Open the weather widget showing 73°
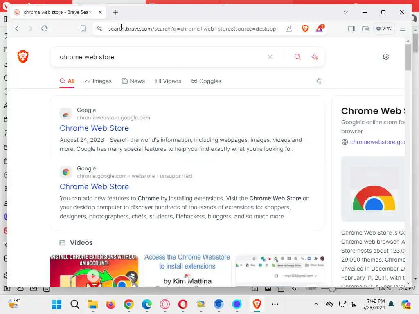419x314 pixels. 14,304
